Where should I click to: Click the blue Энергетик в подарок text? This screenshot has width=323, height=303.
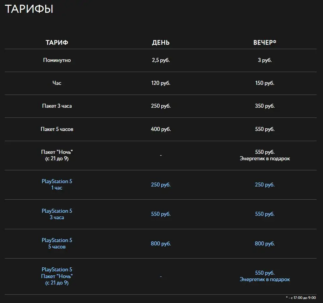(265, 279)
